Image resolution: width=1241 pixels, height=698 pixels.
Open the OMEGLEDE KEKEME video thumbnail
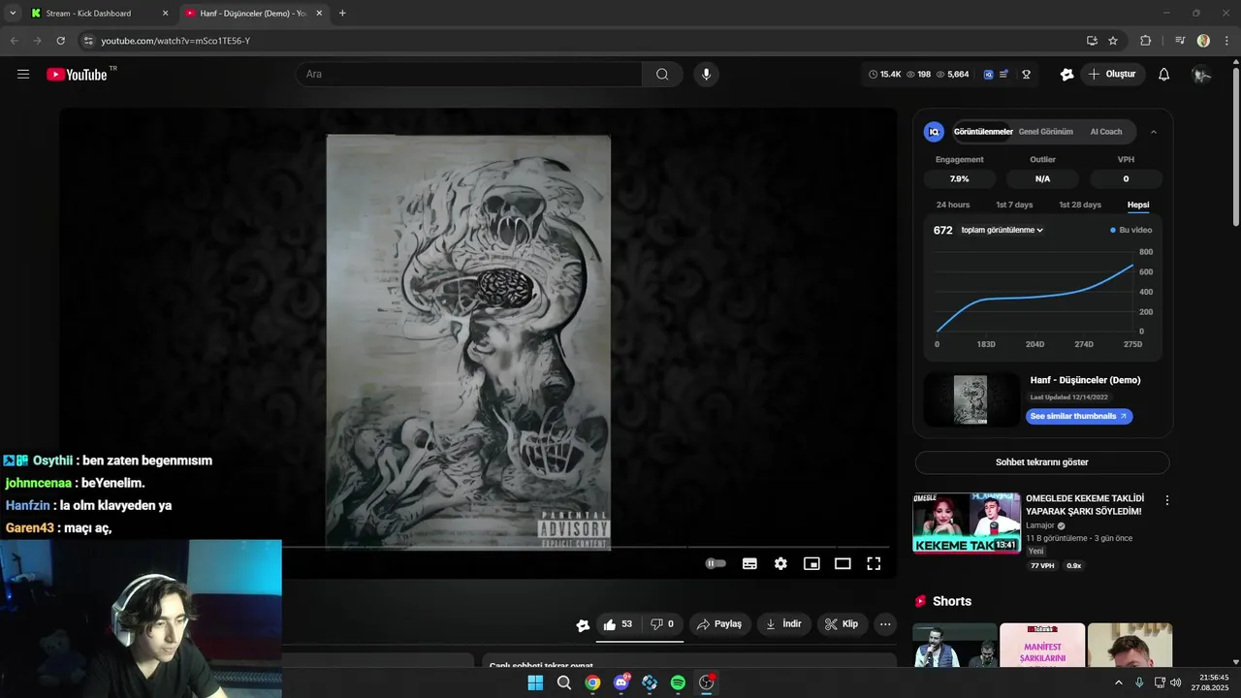(967, 523)
